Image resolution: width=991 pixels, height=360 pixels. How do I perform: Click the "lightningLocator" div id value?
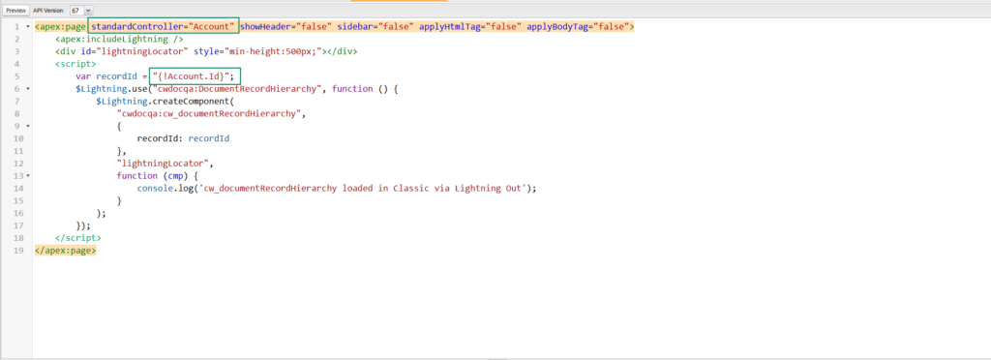(x=143, y=52)
